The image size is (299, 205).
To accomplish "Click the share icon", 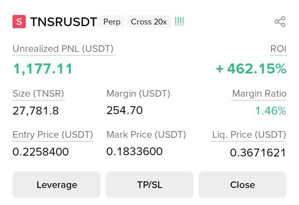I will click(x=280, y=22).
